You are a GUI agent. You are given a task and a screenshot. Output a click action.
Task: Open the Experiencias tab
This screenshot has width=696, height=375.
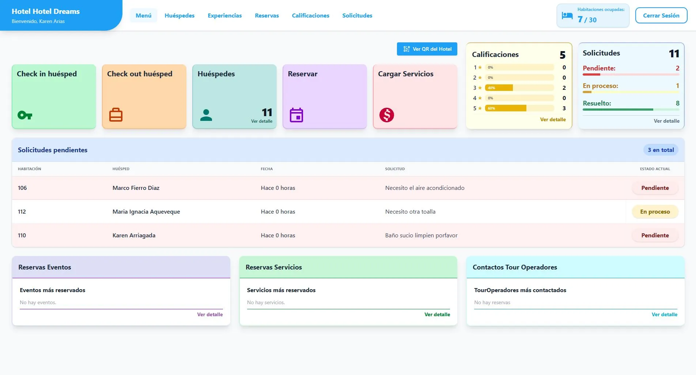(x=225, y=15)
